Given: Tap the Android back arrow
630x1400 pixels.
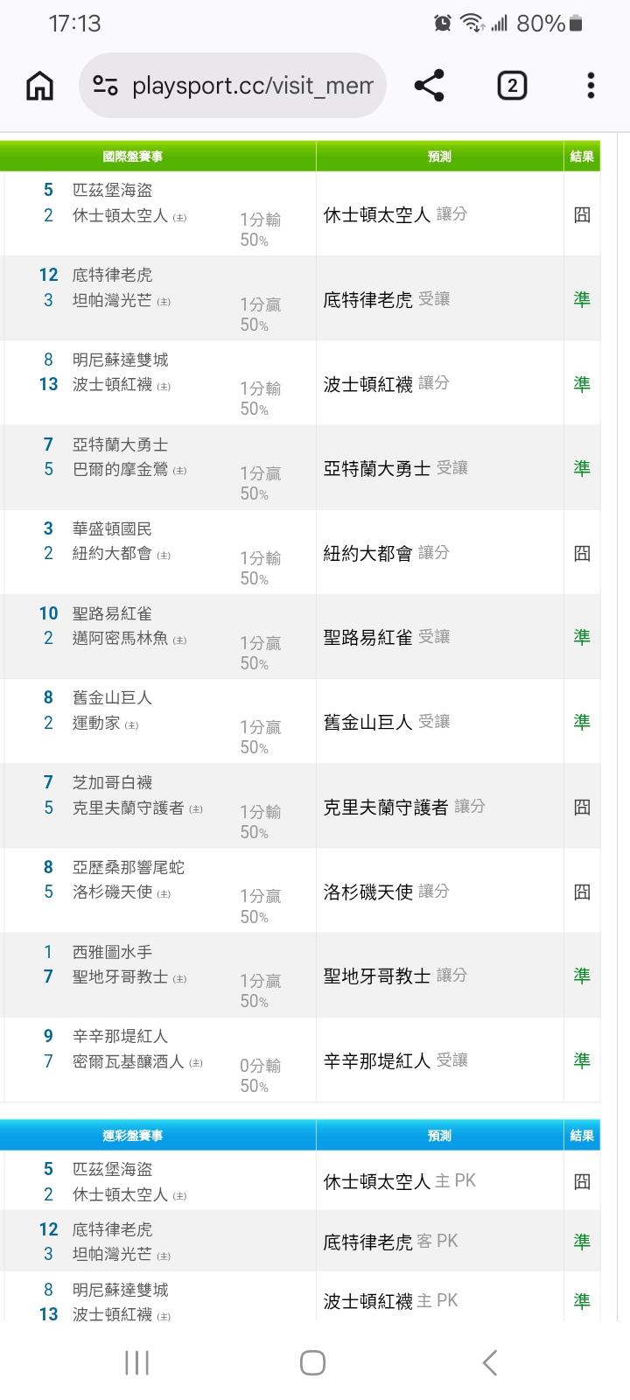Looking at the screenshot, I should [490, 1362].
